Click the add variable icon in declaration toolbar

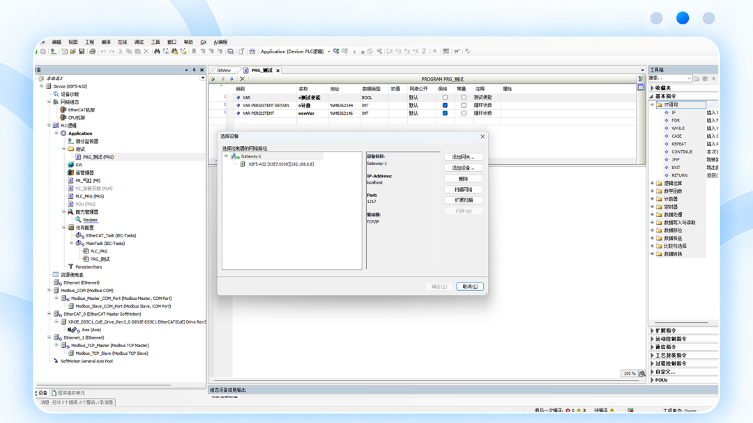click(213, 79)
